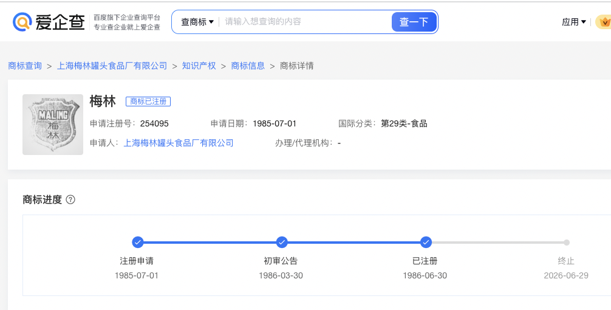Expand the 应用 dropdown menu
611x310 pixels.
tap(574, 22)
